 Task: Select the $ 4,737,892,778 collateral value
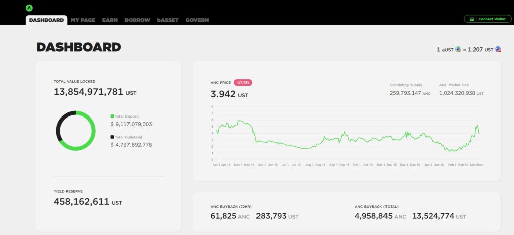click(131, 145)
